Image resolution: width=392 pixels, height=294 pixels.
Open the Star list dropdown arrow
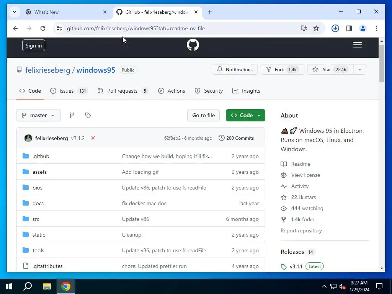360,70
